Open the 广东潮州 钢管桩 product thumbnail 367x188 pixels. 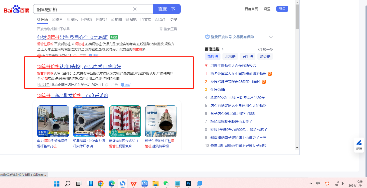(x=161, y=121)
